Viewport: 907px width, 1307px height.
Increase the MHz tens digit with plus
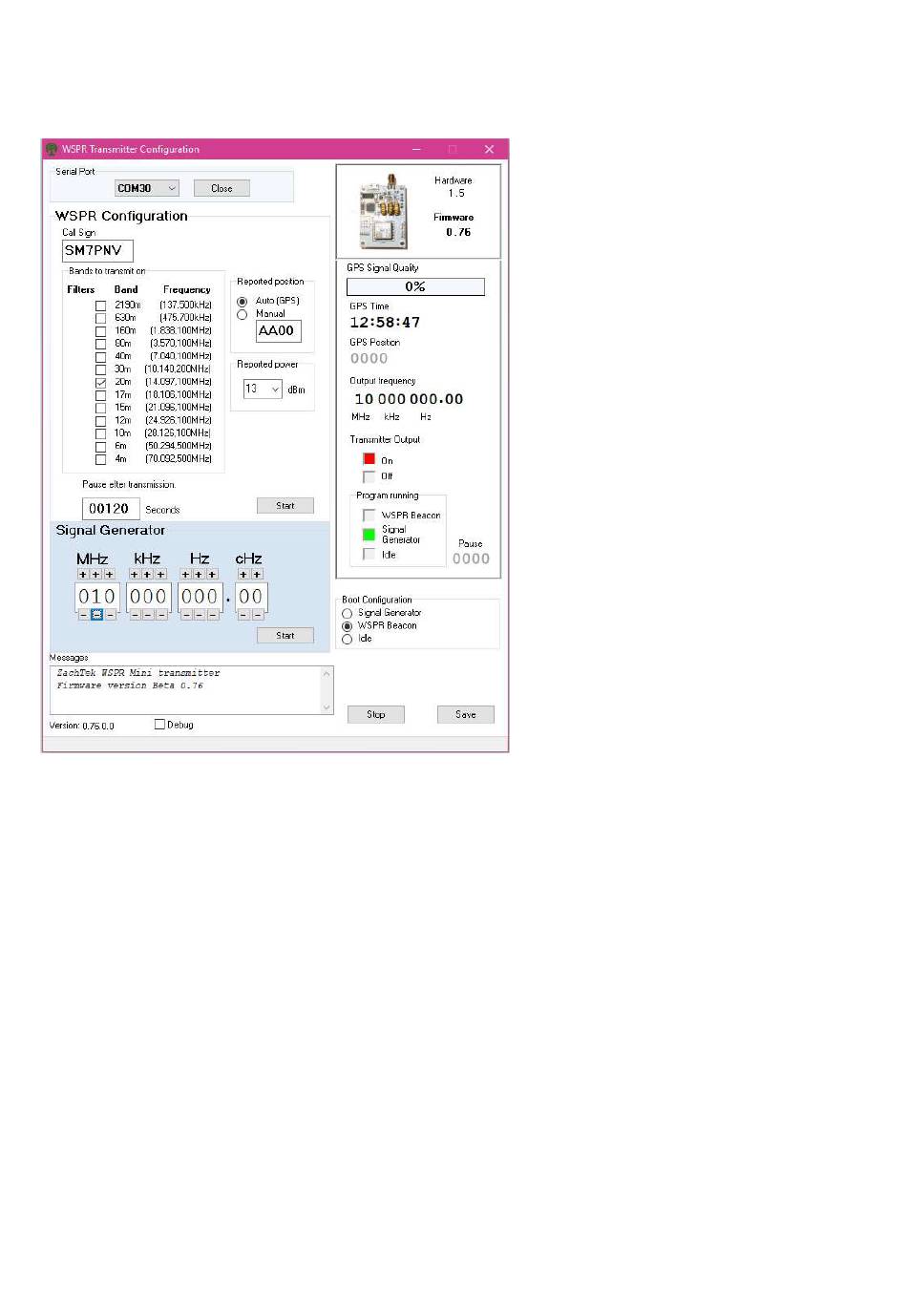pos(96,575)
